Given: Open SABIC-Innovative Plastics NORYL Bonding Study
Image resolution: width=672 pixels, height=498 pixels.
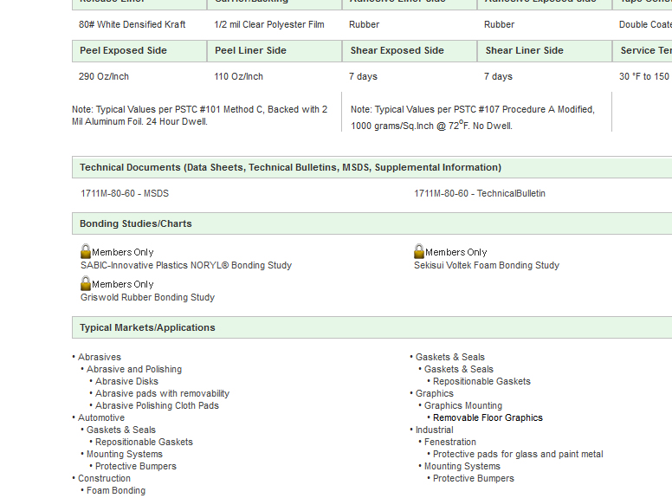Looking at the screenshot, I should (186, 265).
